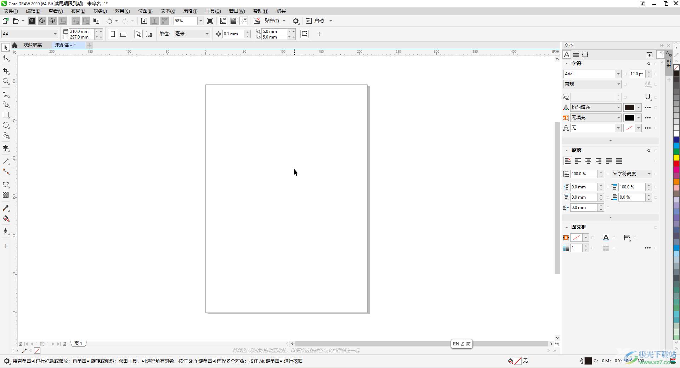Select the Shape edit tool
680x368 pixels.
coord(6,58)
